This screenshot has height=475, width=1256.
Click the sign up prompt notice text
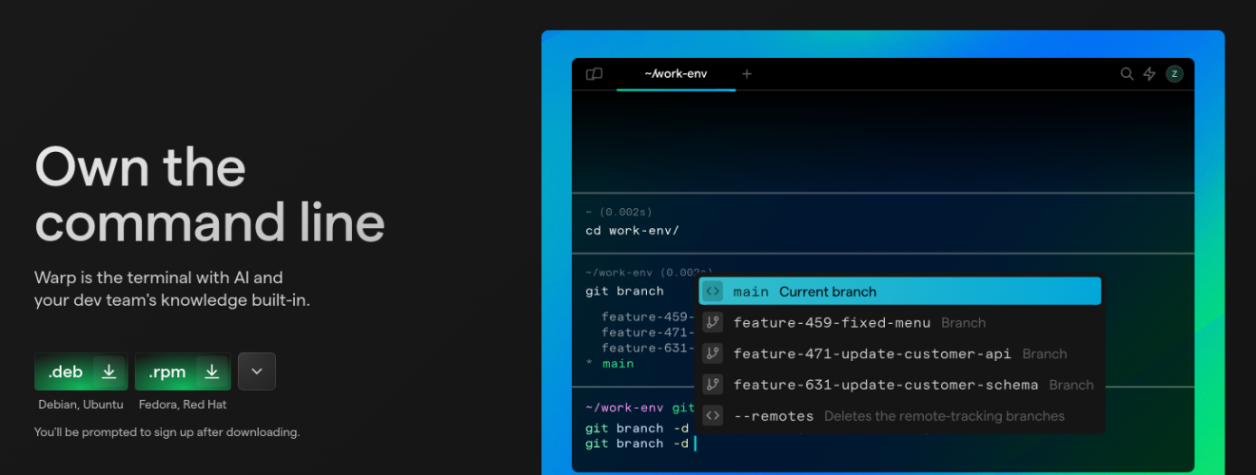167,432
